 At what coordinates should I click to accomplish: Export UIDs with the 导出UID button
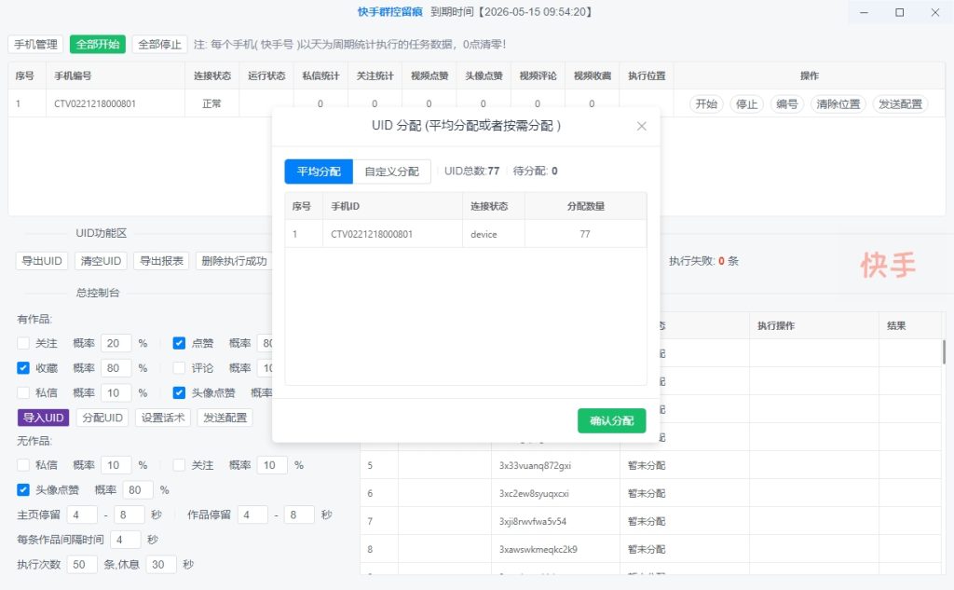pyautogui.click(x=41, y=260)
